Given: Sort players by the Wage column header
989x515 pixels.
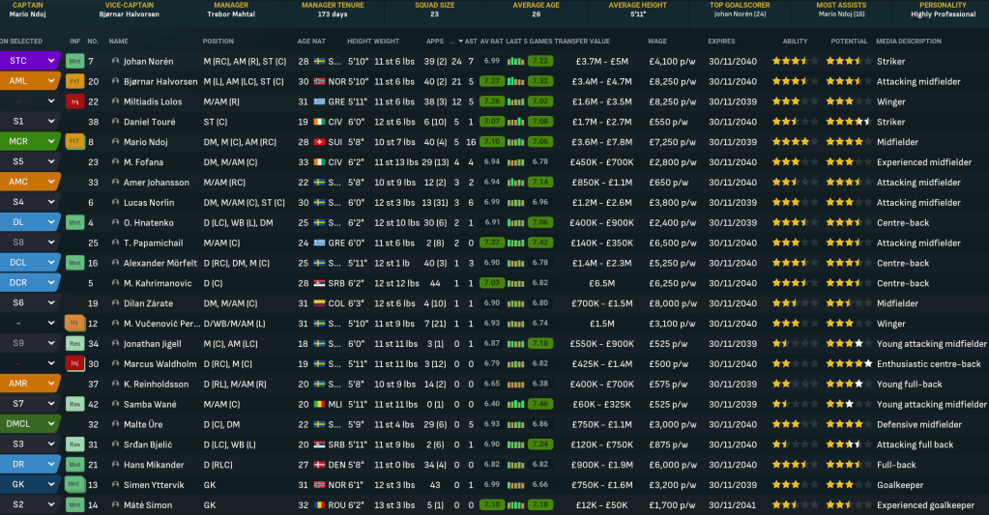Looking at the screenshot, I should coord(657,42).
